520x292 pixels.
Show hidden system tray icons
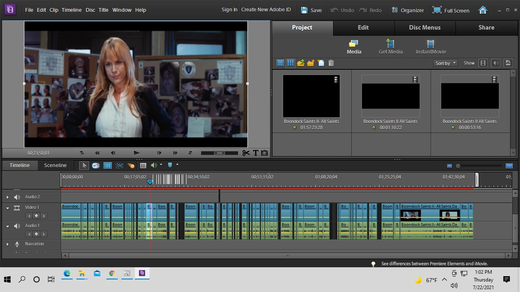444,280
